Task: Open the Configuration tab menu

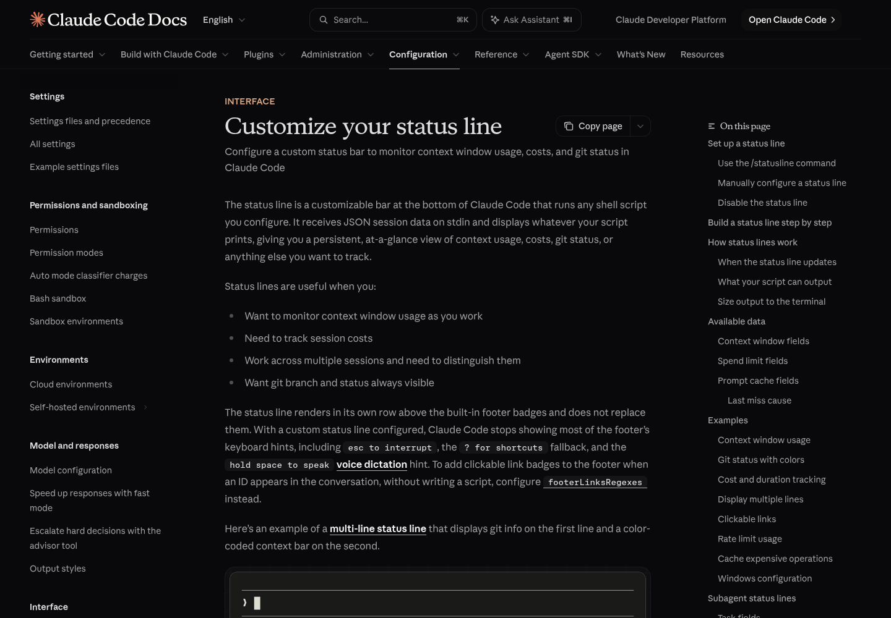Action: point(424,54)
